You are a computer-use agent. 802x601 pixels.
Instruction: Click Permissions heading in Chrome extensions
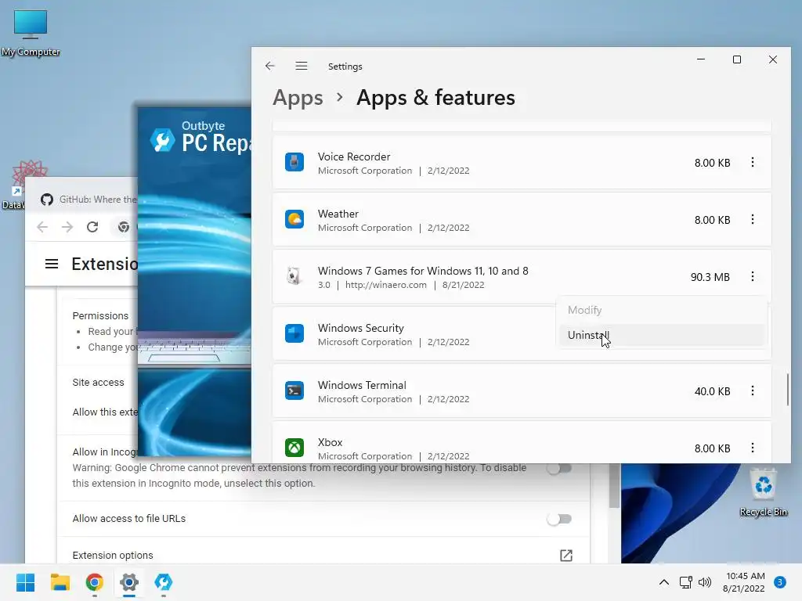[100, 316]
